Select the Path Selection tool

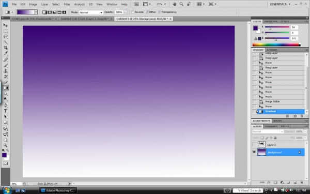point(6,116)
